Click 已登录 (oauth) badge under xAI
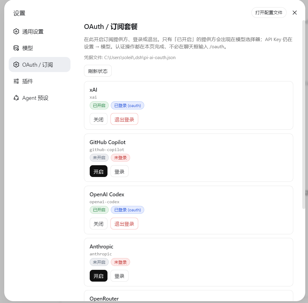 [127, 106]
